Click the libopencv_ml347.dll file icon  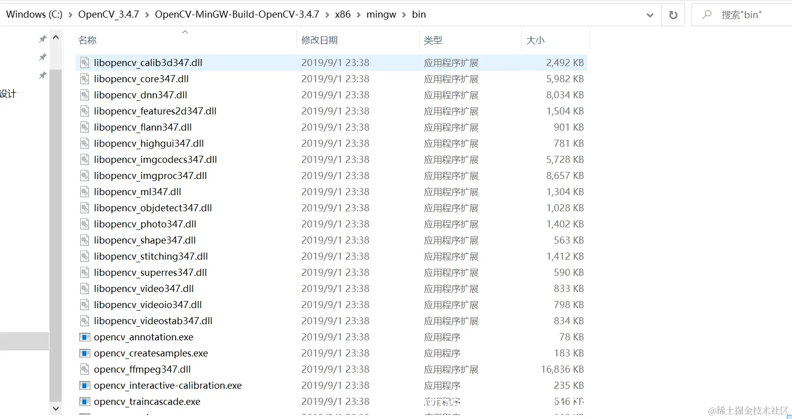pos(85,192)
